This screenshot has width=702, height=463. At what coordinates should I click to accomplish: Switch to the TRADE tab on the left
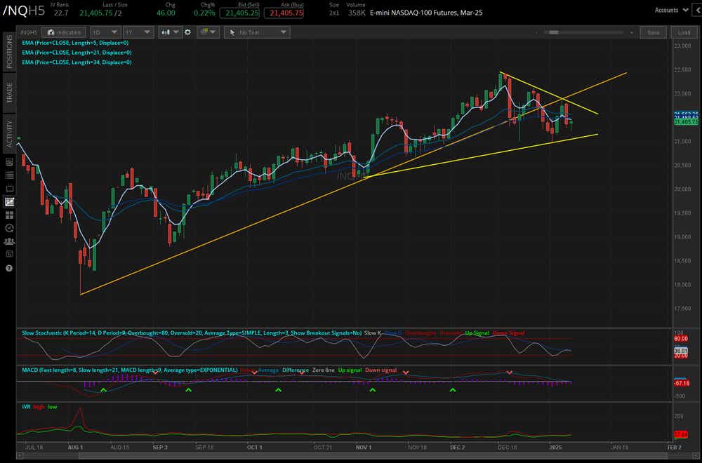point(9,92)
